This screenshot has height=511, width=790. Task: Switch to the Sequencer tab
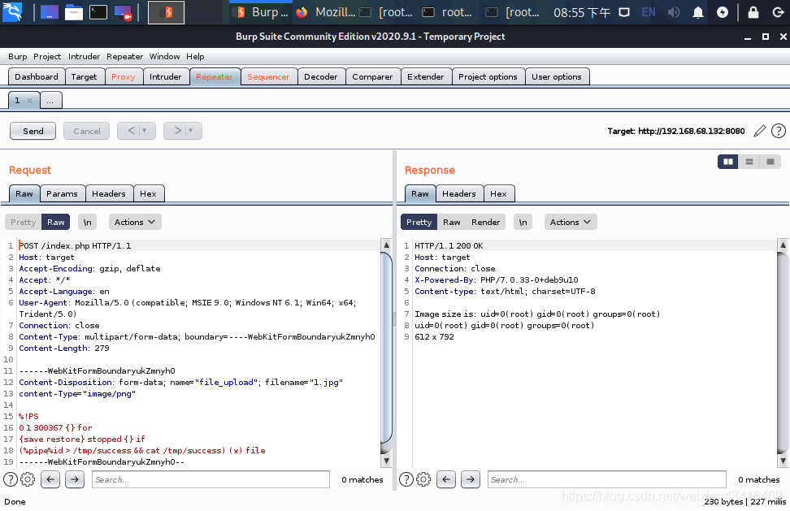tap(268, 76)
